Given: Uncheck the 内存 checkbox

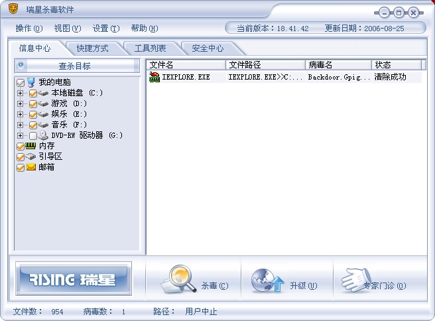Looking at the screenshot, I should tap(21, 146).
